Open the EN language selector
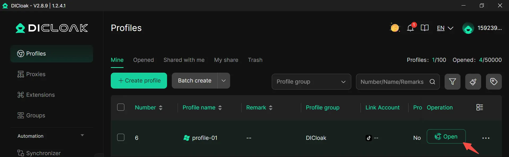509x157 pixels. pos(445,28)
